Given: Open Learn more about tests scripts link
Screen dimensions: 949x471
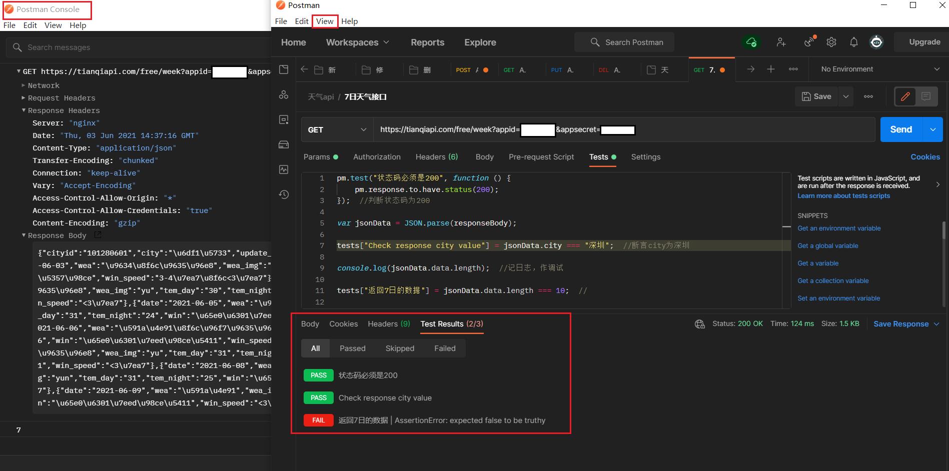Looking at the screenshot, I should (843, 196).
